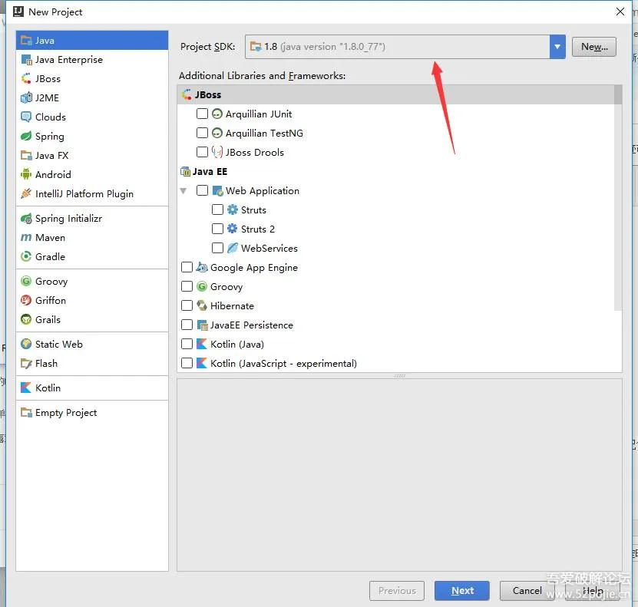Click the Empty Project folder icon

[26, 412]
